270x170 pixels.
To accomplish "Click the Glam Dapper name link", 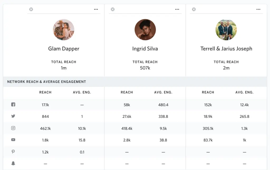I will coord(64,49).
